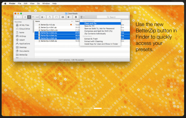186x118 pixels.
Task: Open the Help menu
Action: (x=54, y=3)
